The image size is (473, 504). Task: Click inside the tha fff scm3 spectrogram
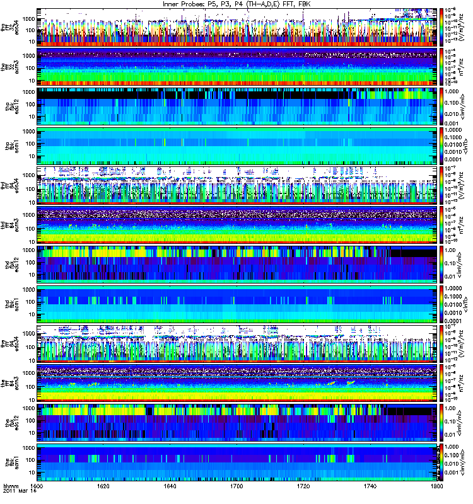(x=237, y=67)
